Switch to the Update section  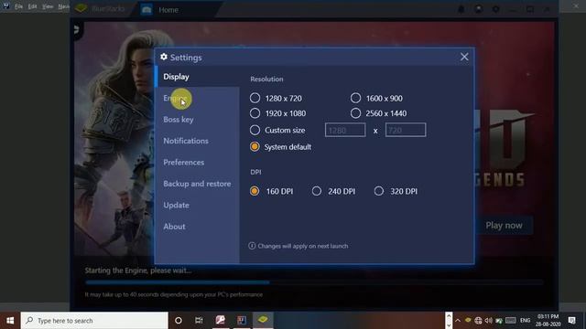tap(176, 205)
